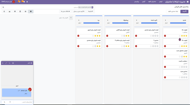Quick-add a card in the پیشنهاد column

click(108, 20)
